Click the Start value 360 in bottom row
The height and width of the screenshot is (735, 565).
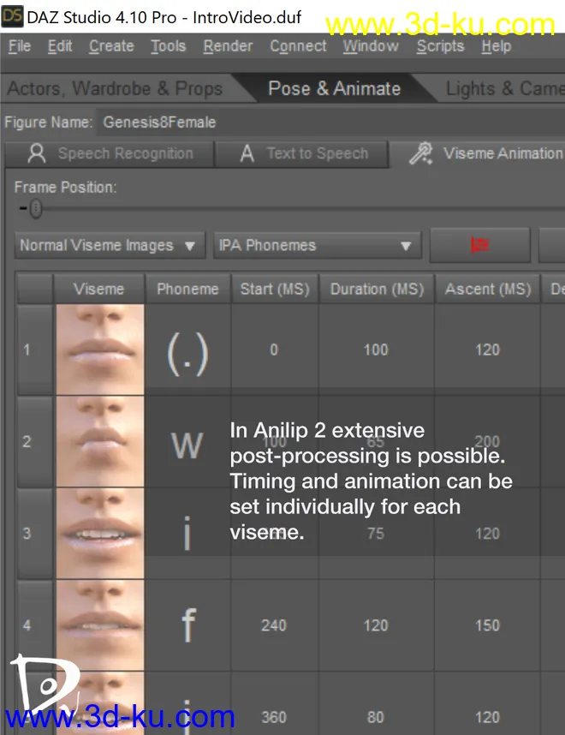[274, 717]
